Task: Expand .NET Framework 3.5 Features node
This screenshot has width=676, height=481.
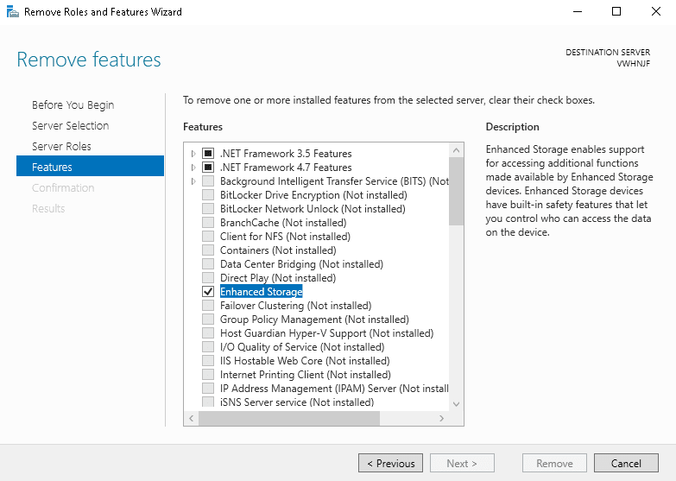Action: click(x=193, y=154)
